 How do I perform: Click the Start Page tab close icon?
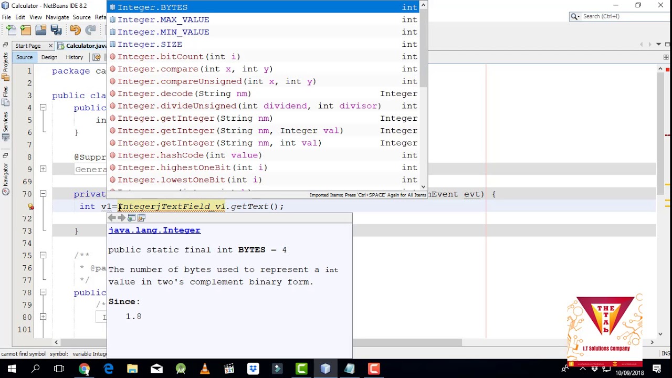click(x=50, y=46)
